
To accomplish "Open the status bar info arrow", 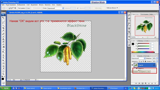I will 36,80.
